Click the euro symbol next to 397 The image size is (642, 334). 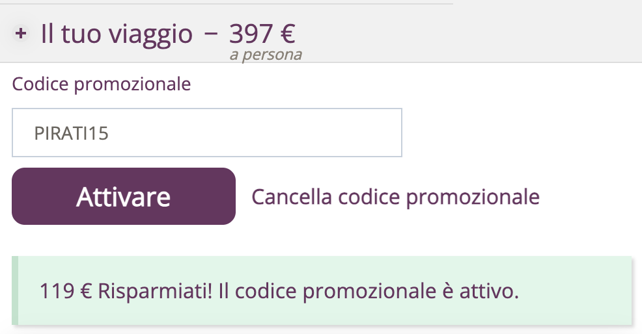[288, 34]
